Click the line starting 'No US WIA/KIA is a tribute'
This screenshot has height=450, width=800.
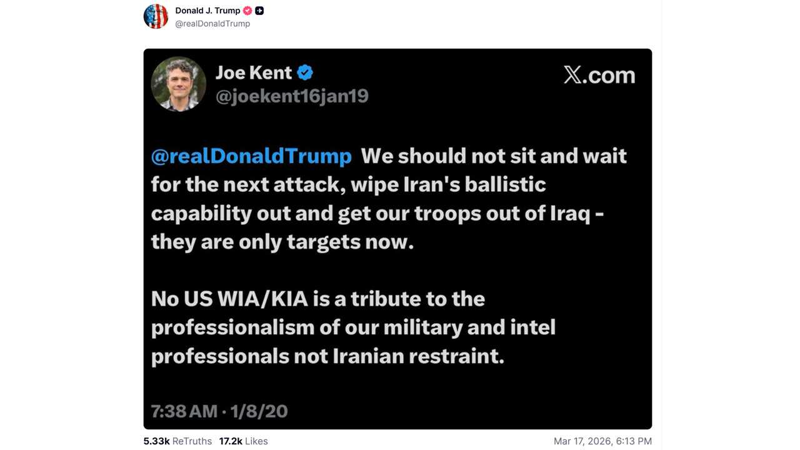click(317, 299)
